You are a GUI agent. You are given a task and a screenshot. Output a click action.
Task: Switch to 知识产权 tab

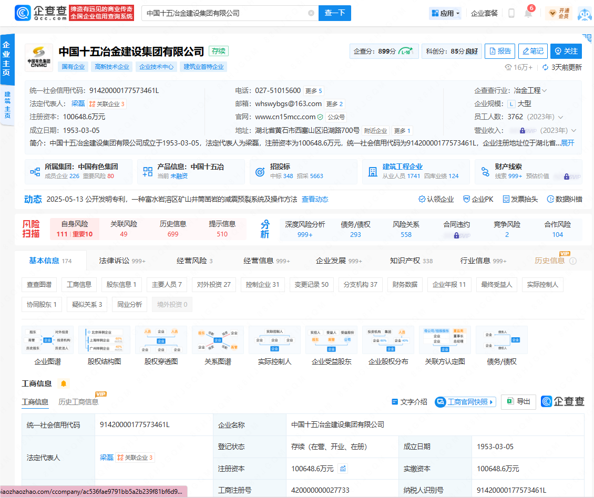coord(411,261)
